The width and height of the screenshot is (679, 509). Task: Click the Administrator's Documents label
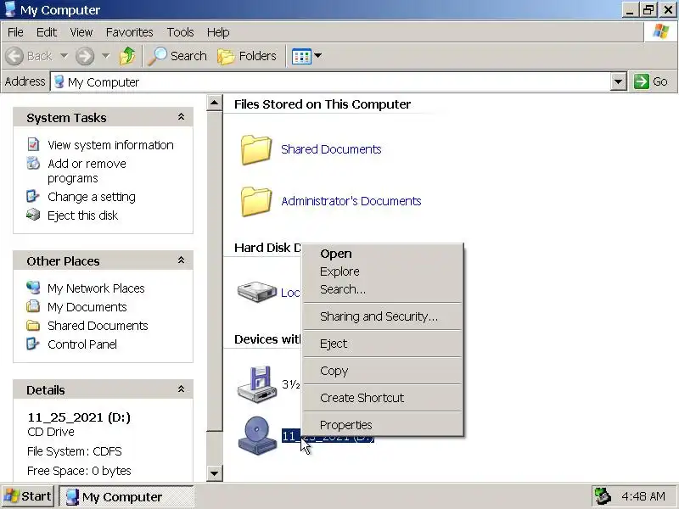pos(351,201)
